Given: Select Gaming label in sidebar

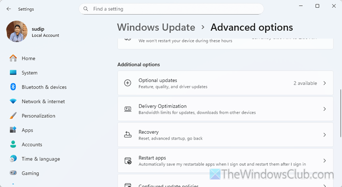Looking at the screenshot, I should point(30,173).
